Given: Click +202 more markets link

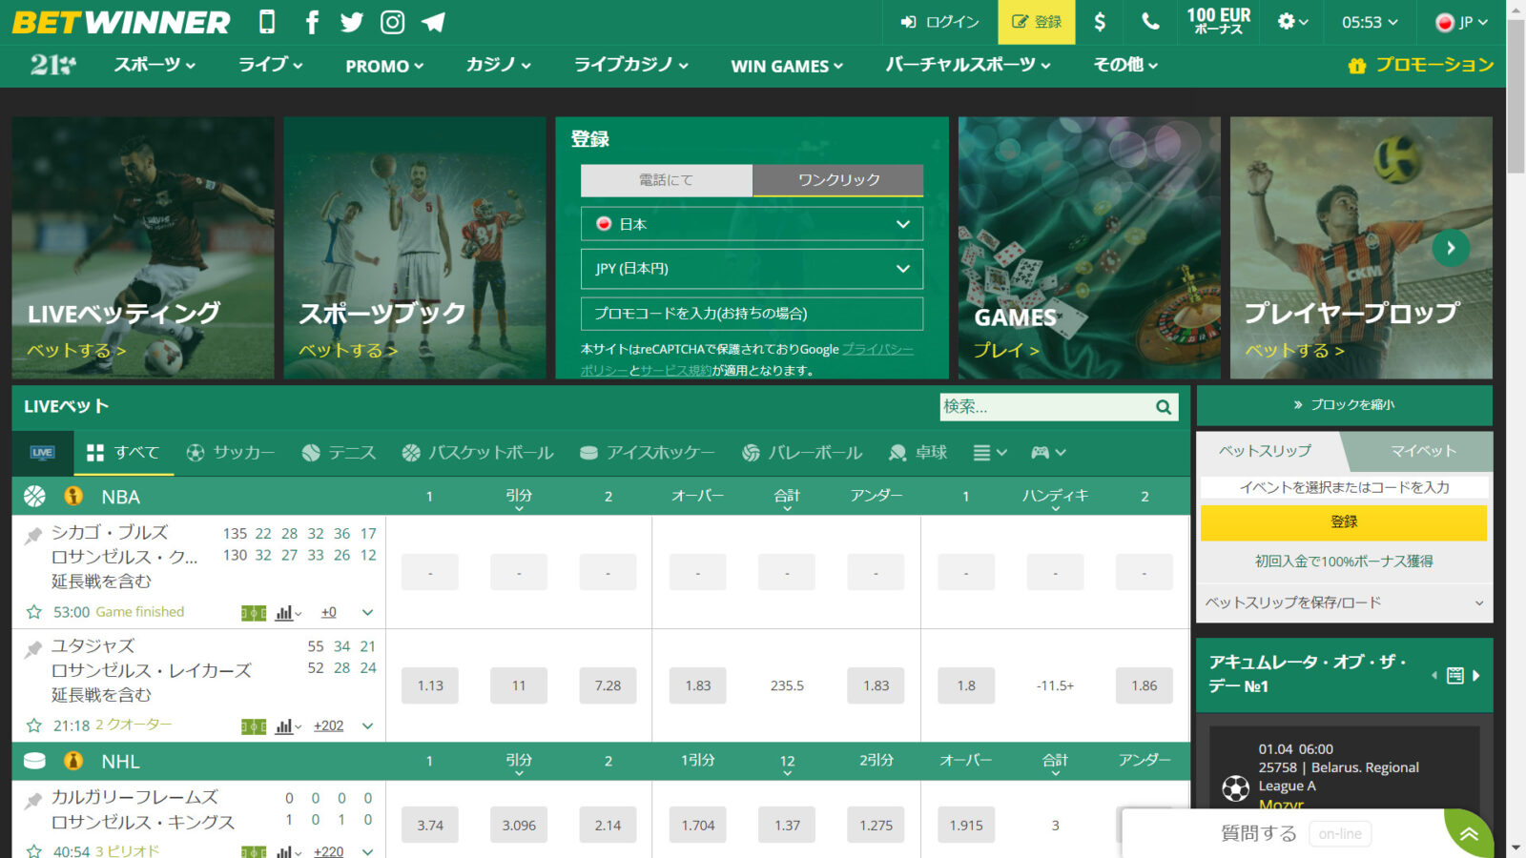Looking at the screenshot, I should 328,726.
